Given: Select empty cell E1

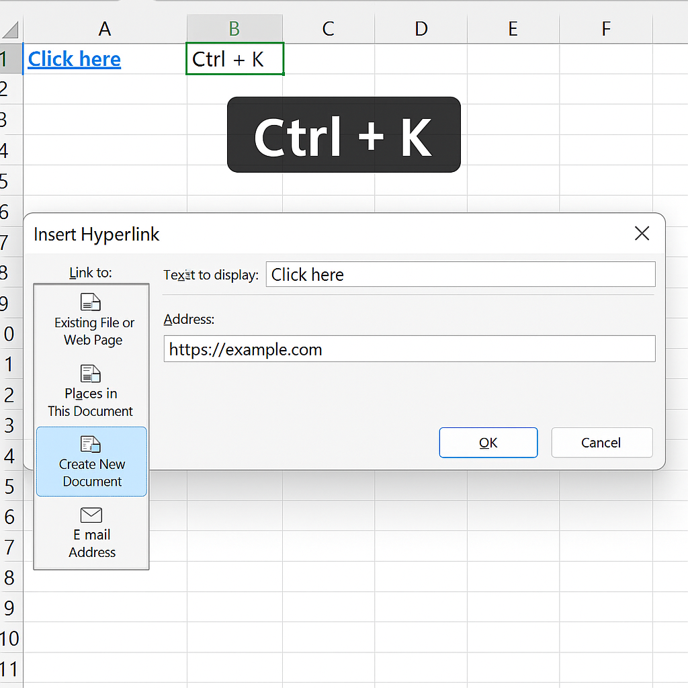Looking at the screenshot, I should [x=513, y=59].
